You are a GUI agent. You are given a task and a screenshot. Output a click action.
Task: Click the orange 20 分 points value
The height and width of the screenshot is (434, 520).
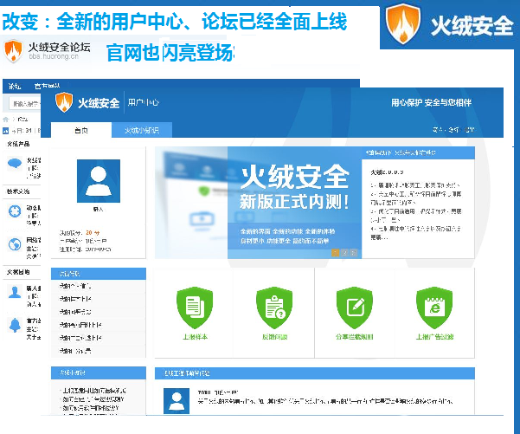pos(93,233)
